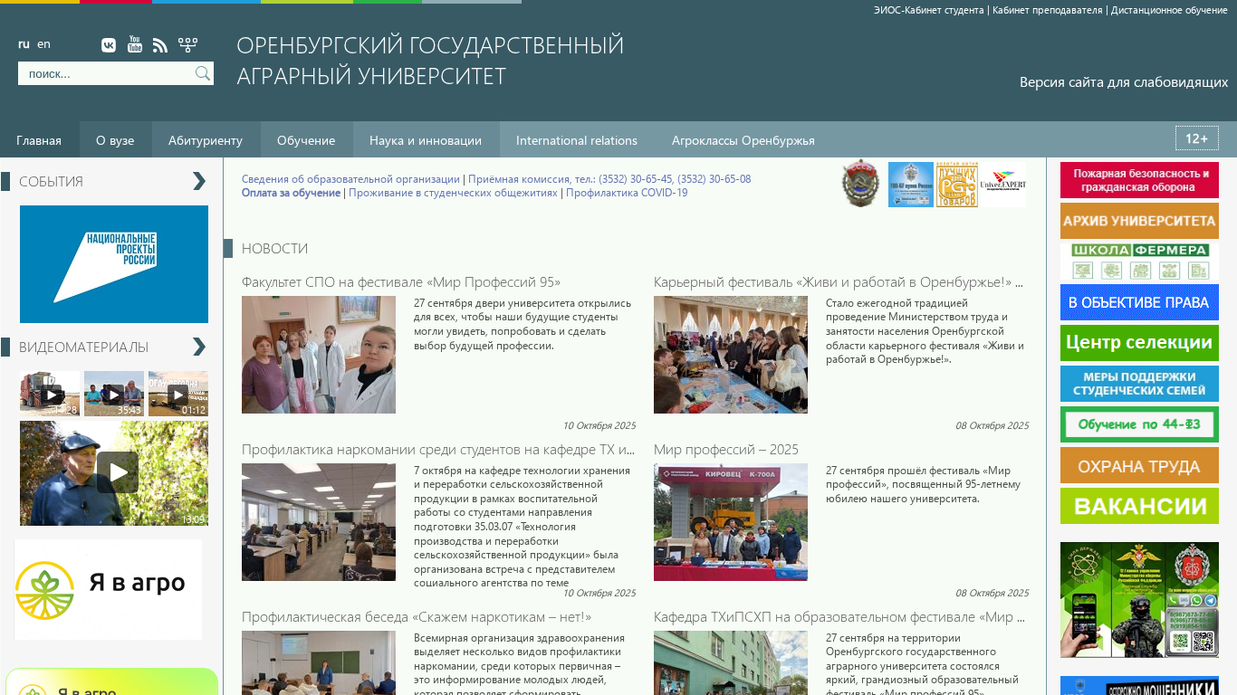
Task: Click the photo for Факультет СПО news
Action: coord(319,355)
